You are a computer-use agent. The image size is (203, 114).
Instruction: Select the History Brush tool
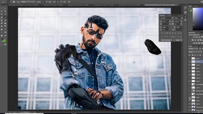[x=5, y=20]
